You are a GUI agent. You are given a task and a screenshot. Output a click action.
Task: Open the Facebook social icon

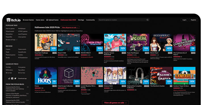tap(12, 78)
